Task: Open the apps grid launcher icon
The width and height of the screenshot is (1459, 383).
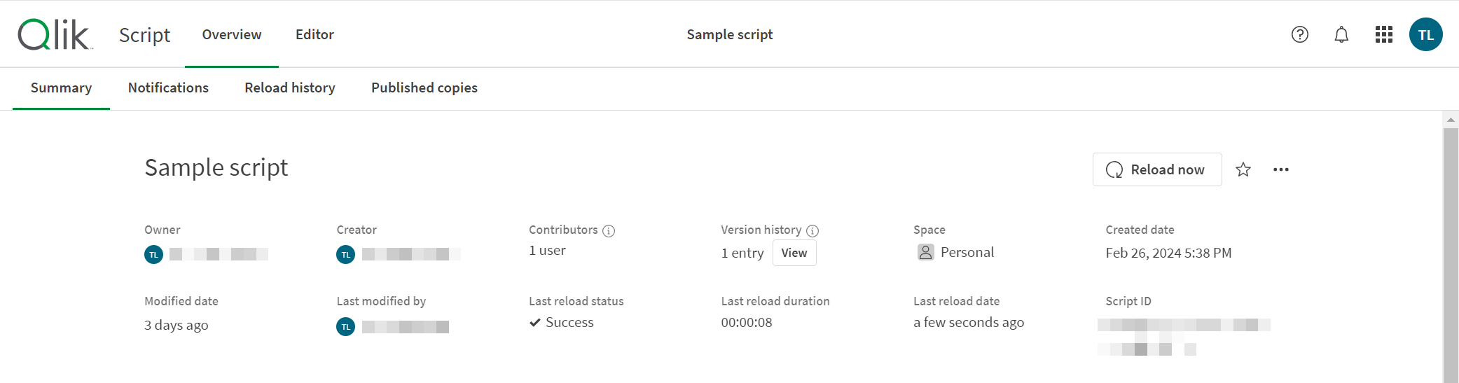Action: (1383, 34)
